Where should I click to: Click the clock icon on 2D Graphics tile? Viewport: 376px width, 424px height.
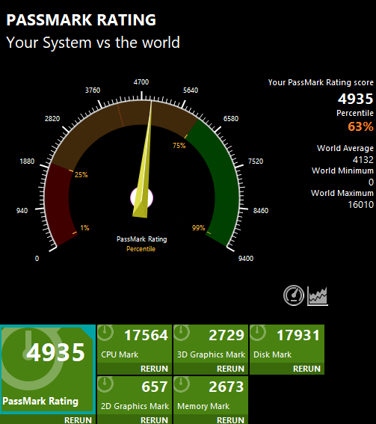point(105,384)
